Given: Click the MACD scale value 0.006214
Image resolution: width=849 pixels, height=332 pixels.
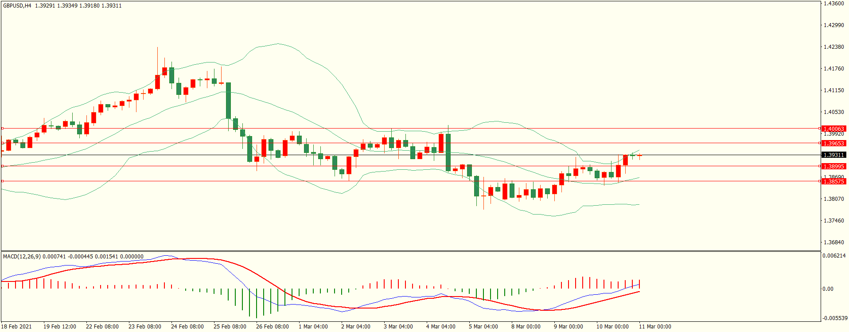Looking at the screenshot, I should point(834,256).
